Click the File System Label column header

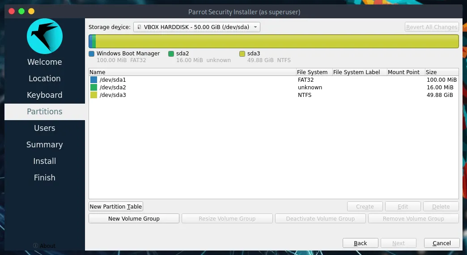coord(360,72)
